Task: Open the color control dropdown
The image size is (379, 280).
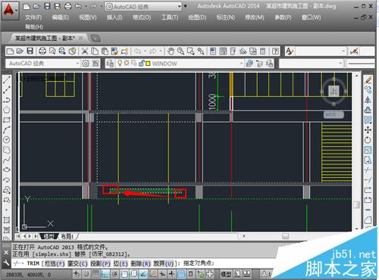Action: [340, 64]
